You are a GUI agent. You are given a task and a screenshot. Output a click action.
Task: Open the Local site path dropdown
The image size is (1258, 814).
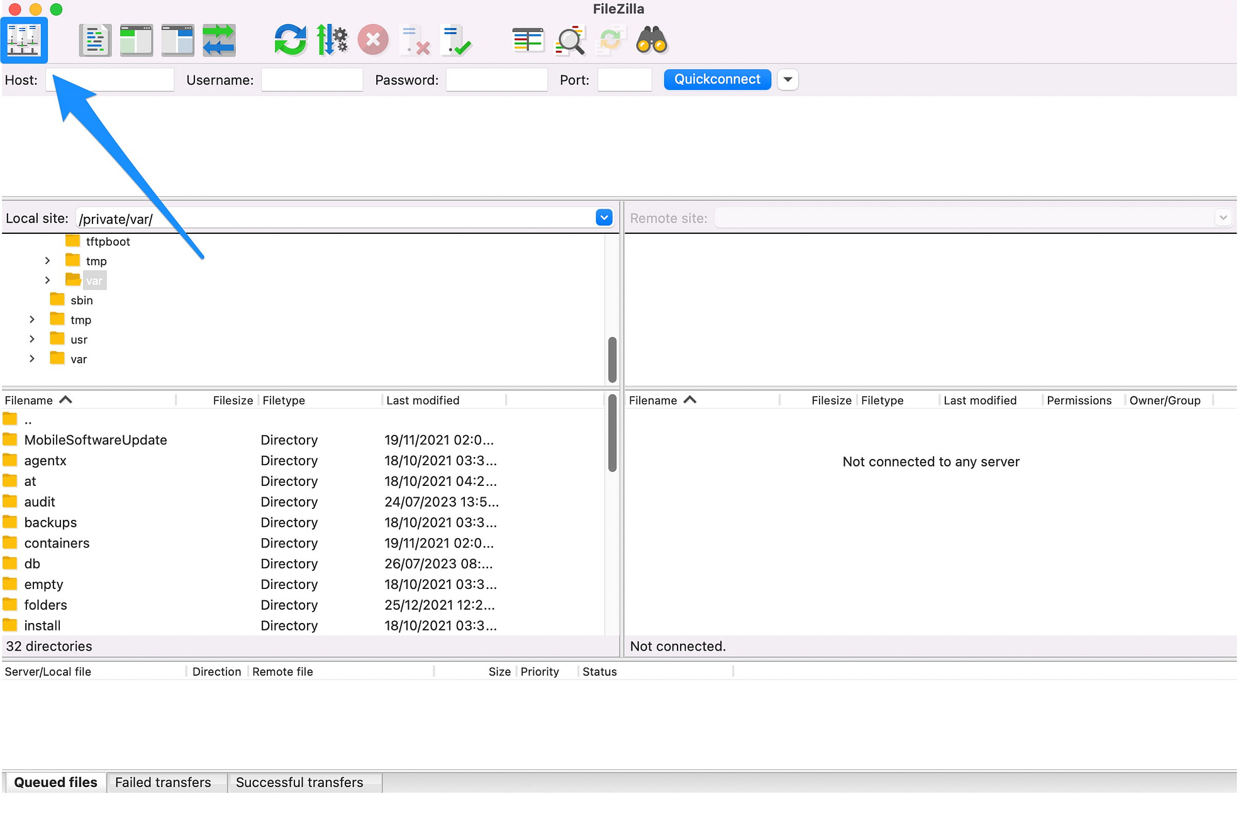click(x=604, y=217)
